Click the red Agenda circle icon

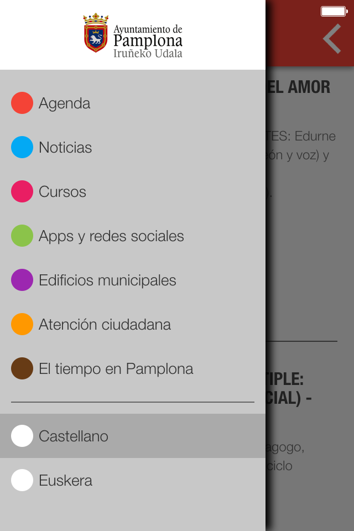tap(22, 103)
